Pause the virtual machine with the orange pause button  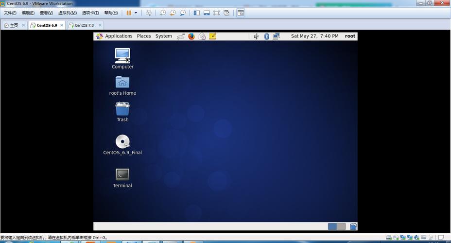[129, 13]
